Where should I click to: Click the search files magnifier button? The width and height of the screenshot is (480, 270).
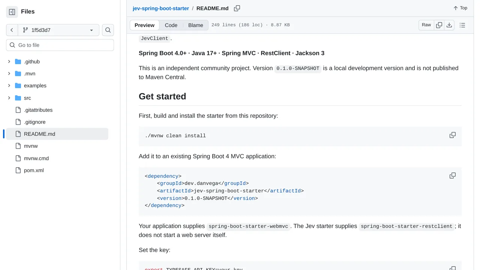point(108,30)
